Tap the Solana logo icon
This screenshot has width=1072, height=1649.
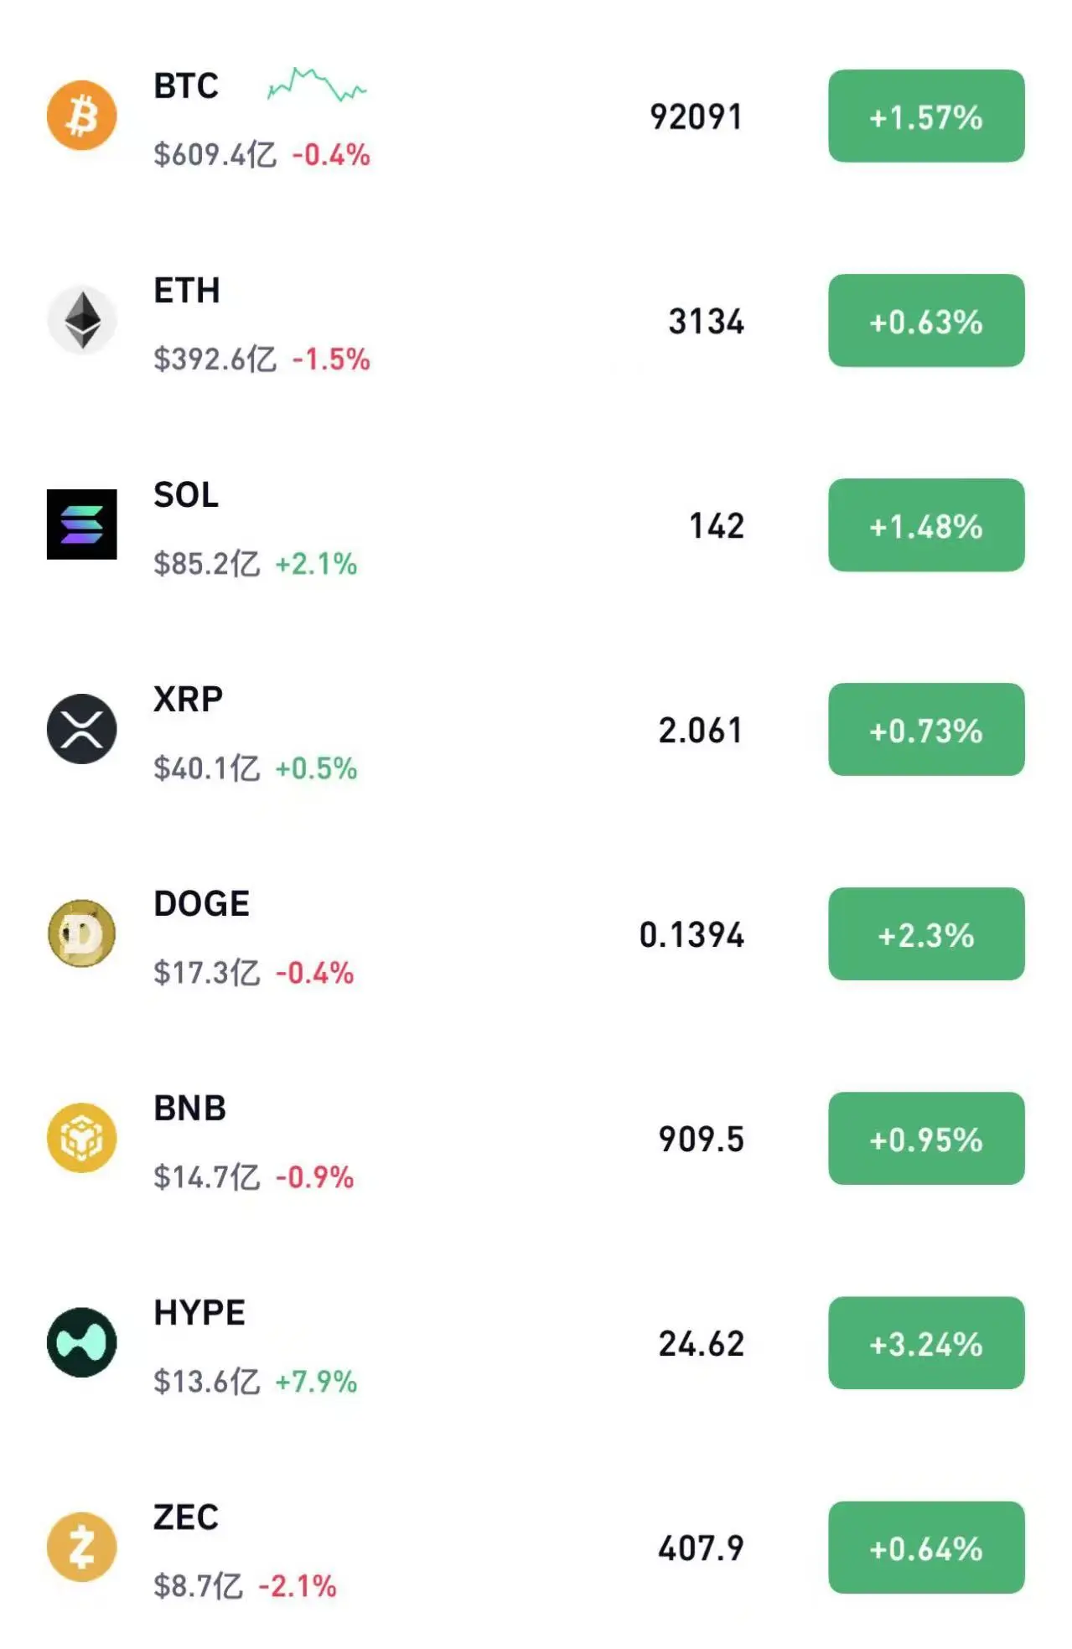(81, 525)
